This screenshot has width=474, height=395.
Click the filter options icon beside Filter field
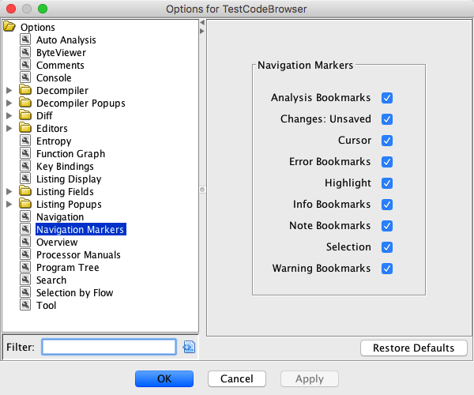(188, 347)
